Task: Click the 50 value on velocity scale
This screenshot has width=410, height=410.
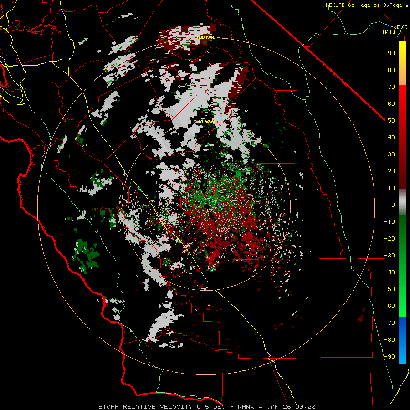Action: pos(391,121)
